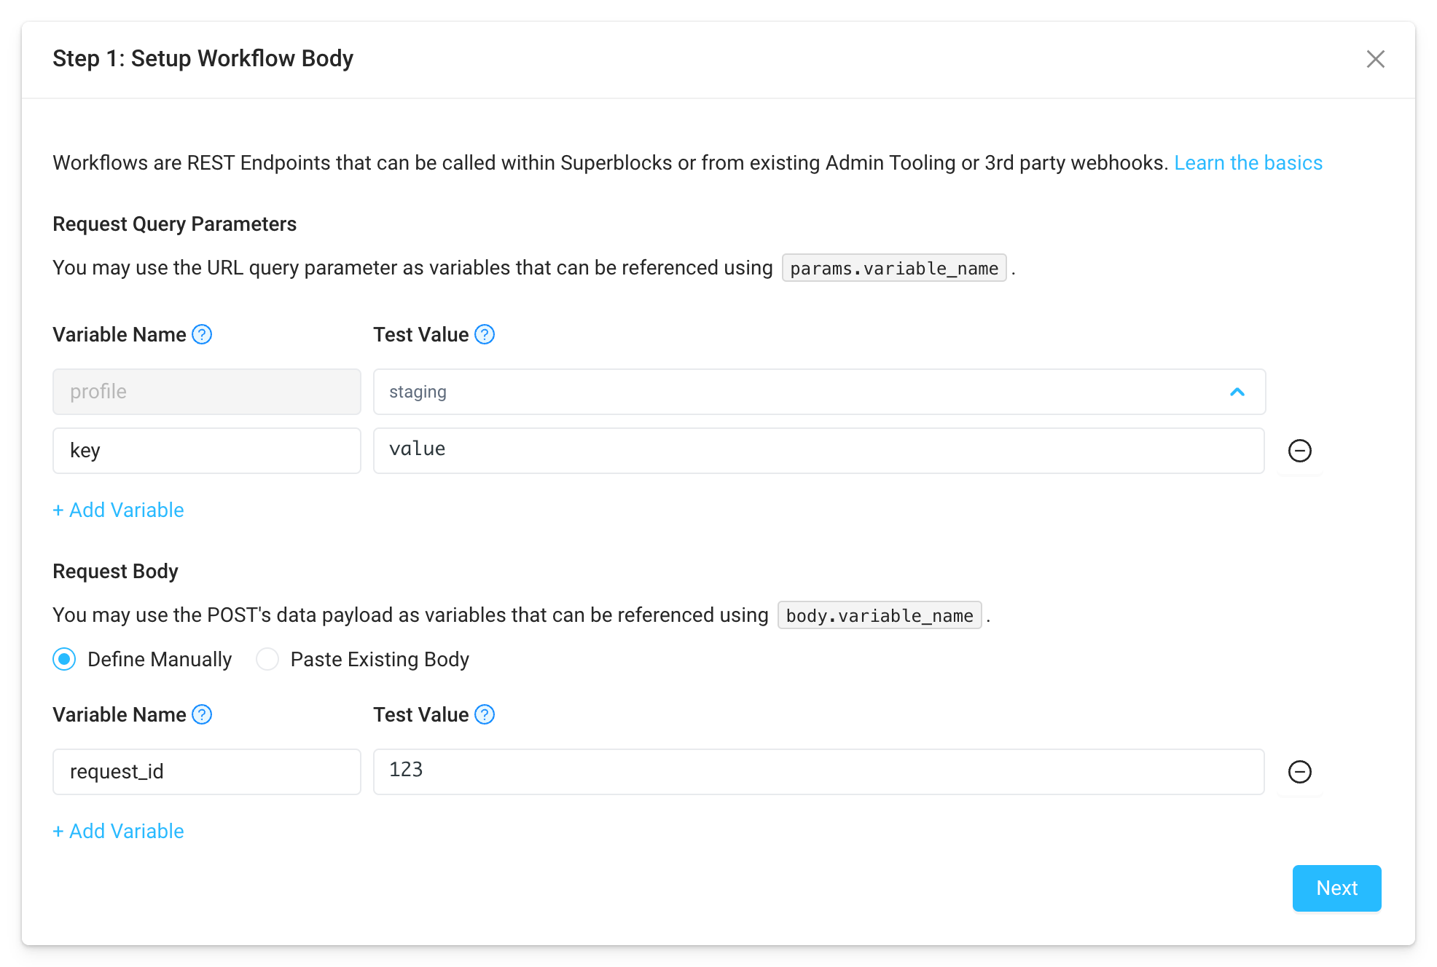Select the Define Manually radio button
This screenshot has width=1437, height=967.
coord(64,659)
